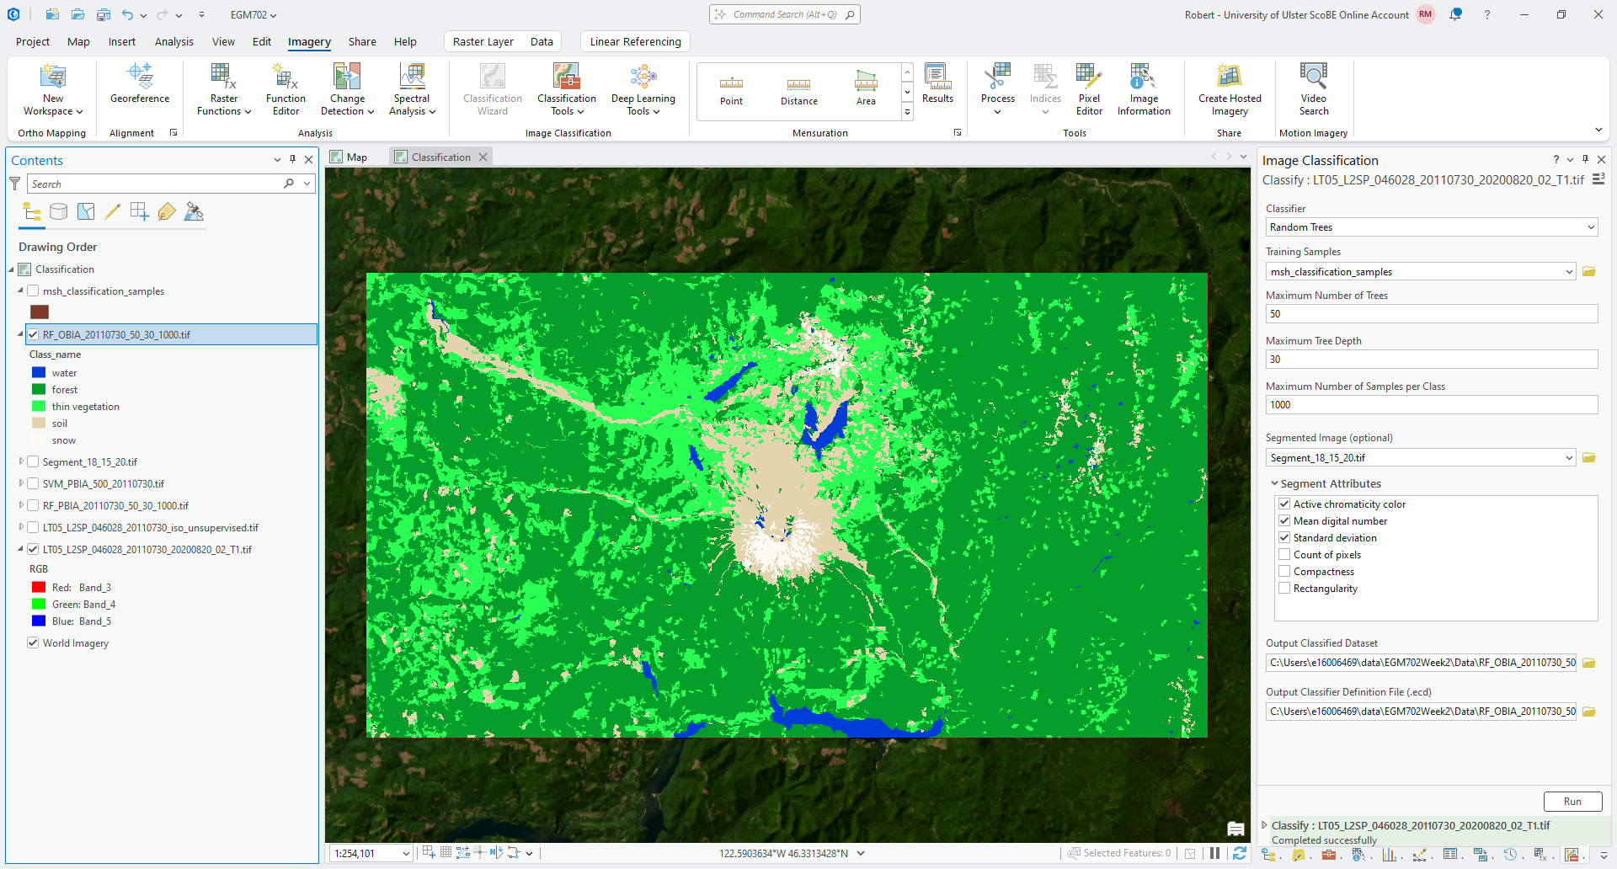This screenshot has width=1617, height=869.
Task: Click the Maximum Number of Trees field
Action: pos(1431,314)
